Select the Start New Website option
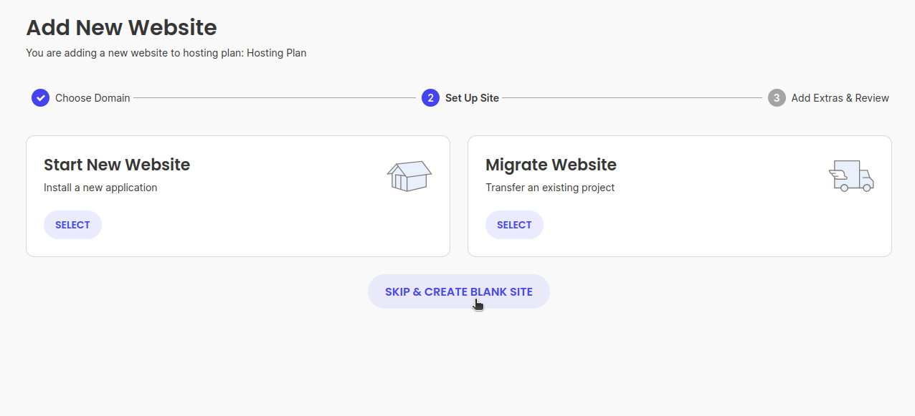Viewport: 915px width, 416px height. point(72,225)
